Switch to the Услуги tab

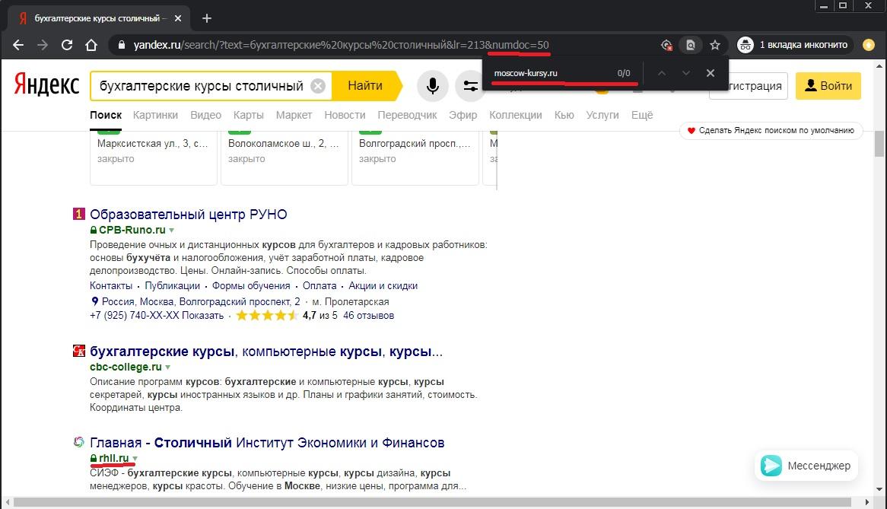[x=602, y=115]
